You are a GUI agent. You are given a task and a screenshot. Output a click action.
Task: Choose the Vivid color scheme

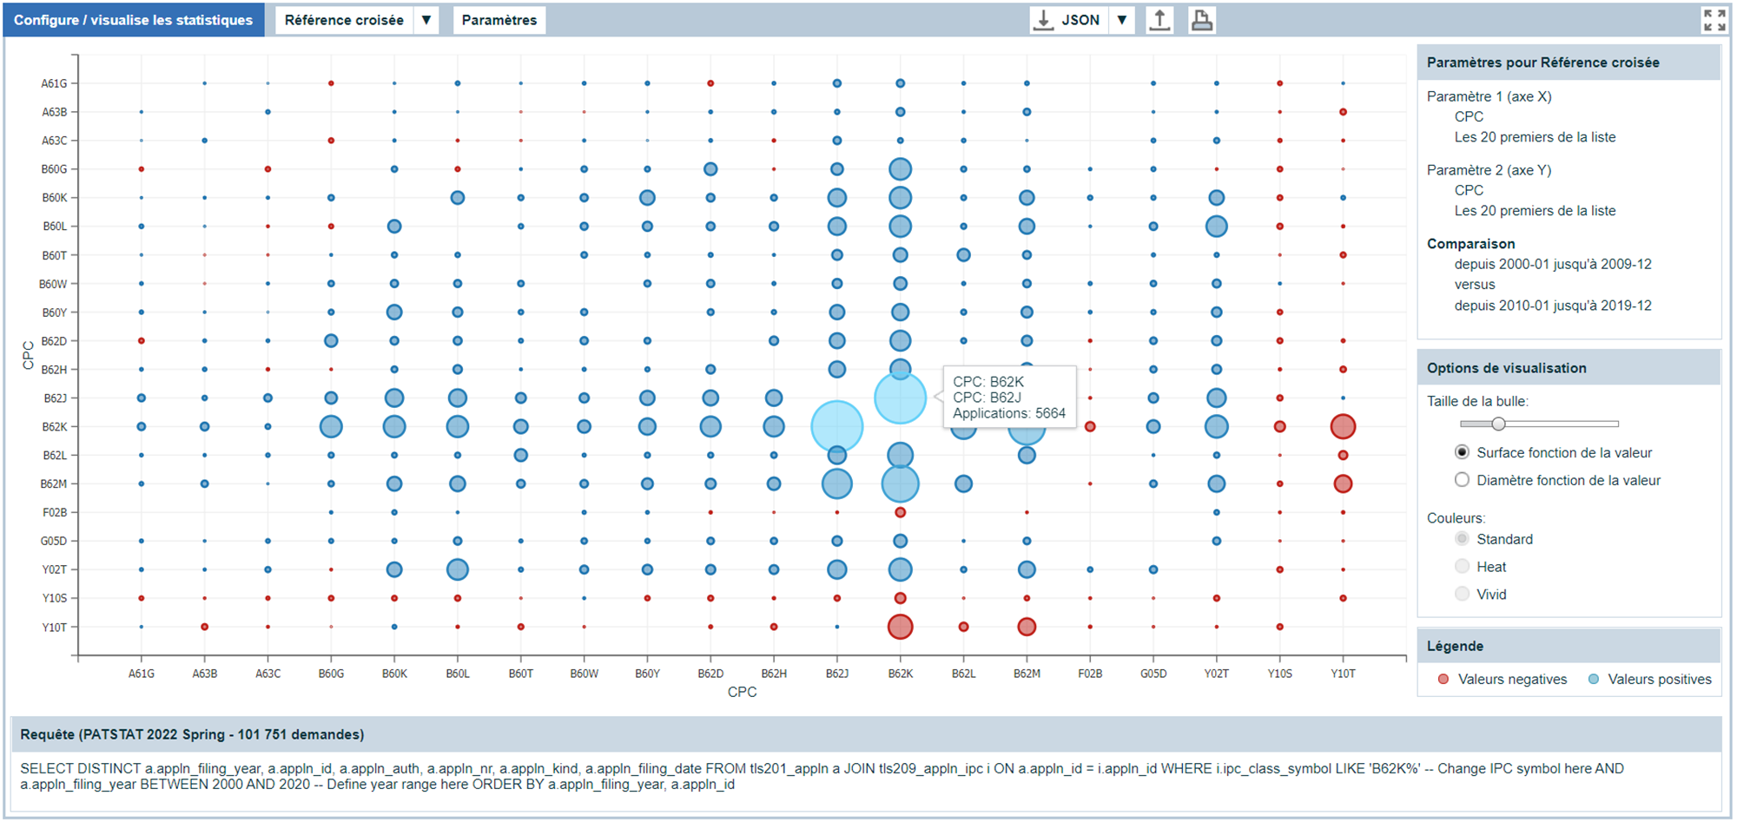(1463, 595)
